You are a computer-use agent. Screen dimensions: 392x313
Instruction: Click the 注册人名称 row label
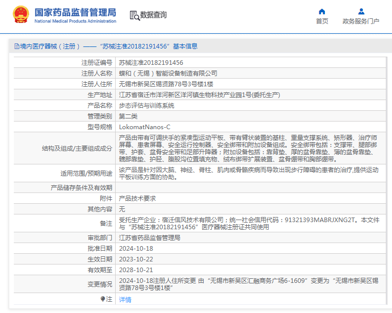[x=97, y=74]
